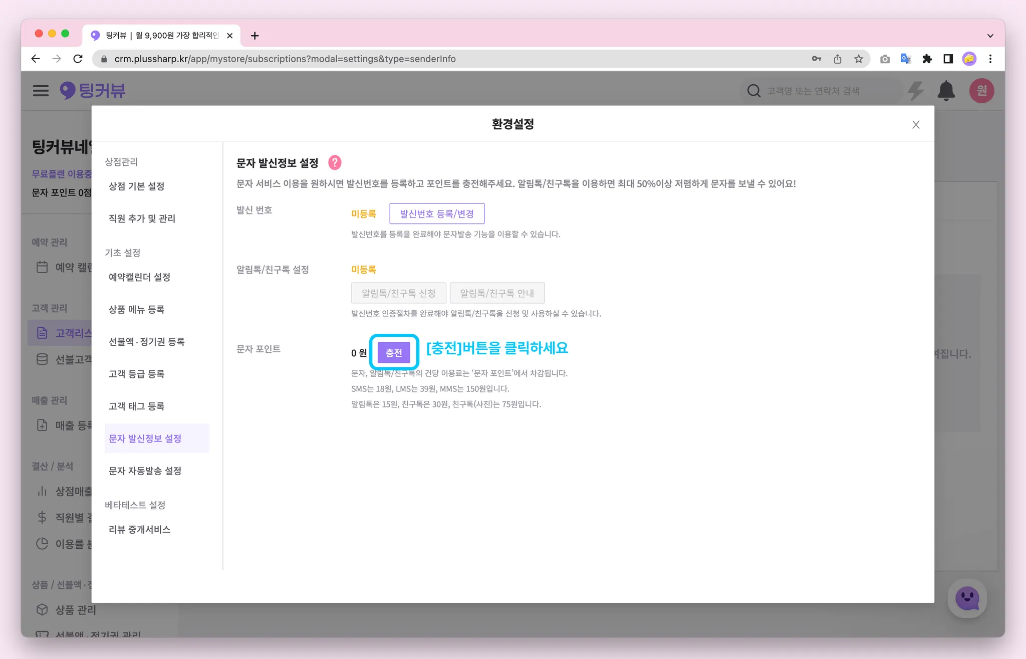Open the browser extensions puzzle icon
Image resolution: width=1026 pixels, height=659 pixels.
pyautogui.click(x=927, y=59)
